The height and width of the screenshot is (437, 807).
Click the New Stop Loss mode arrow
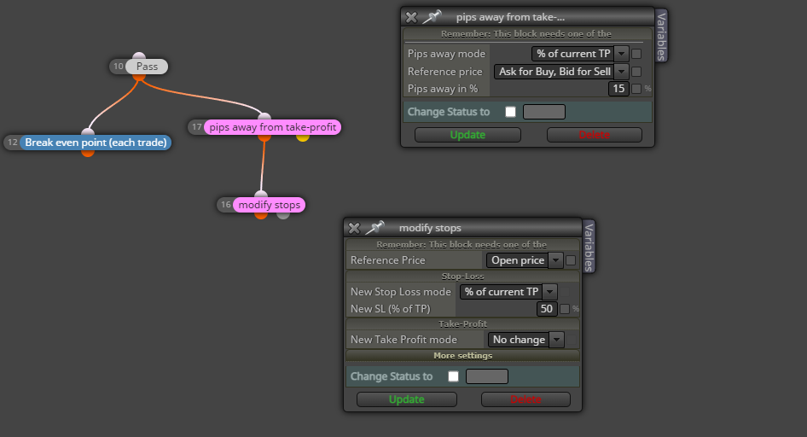tap(550, 292)
